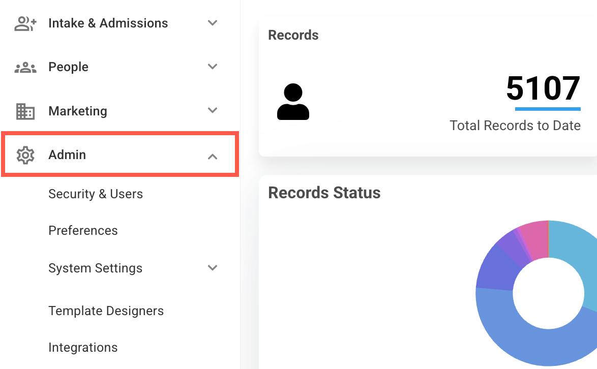
Task: Open the Preferences page
Action: click(83, 231)
